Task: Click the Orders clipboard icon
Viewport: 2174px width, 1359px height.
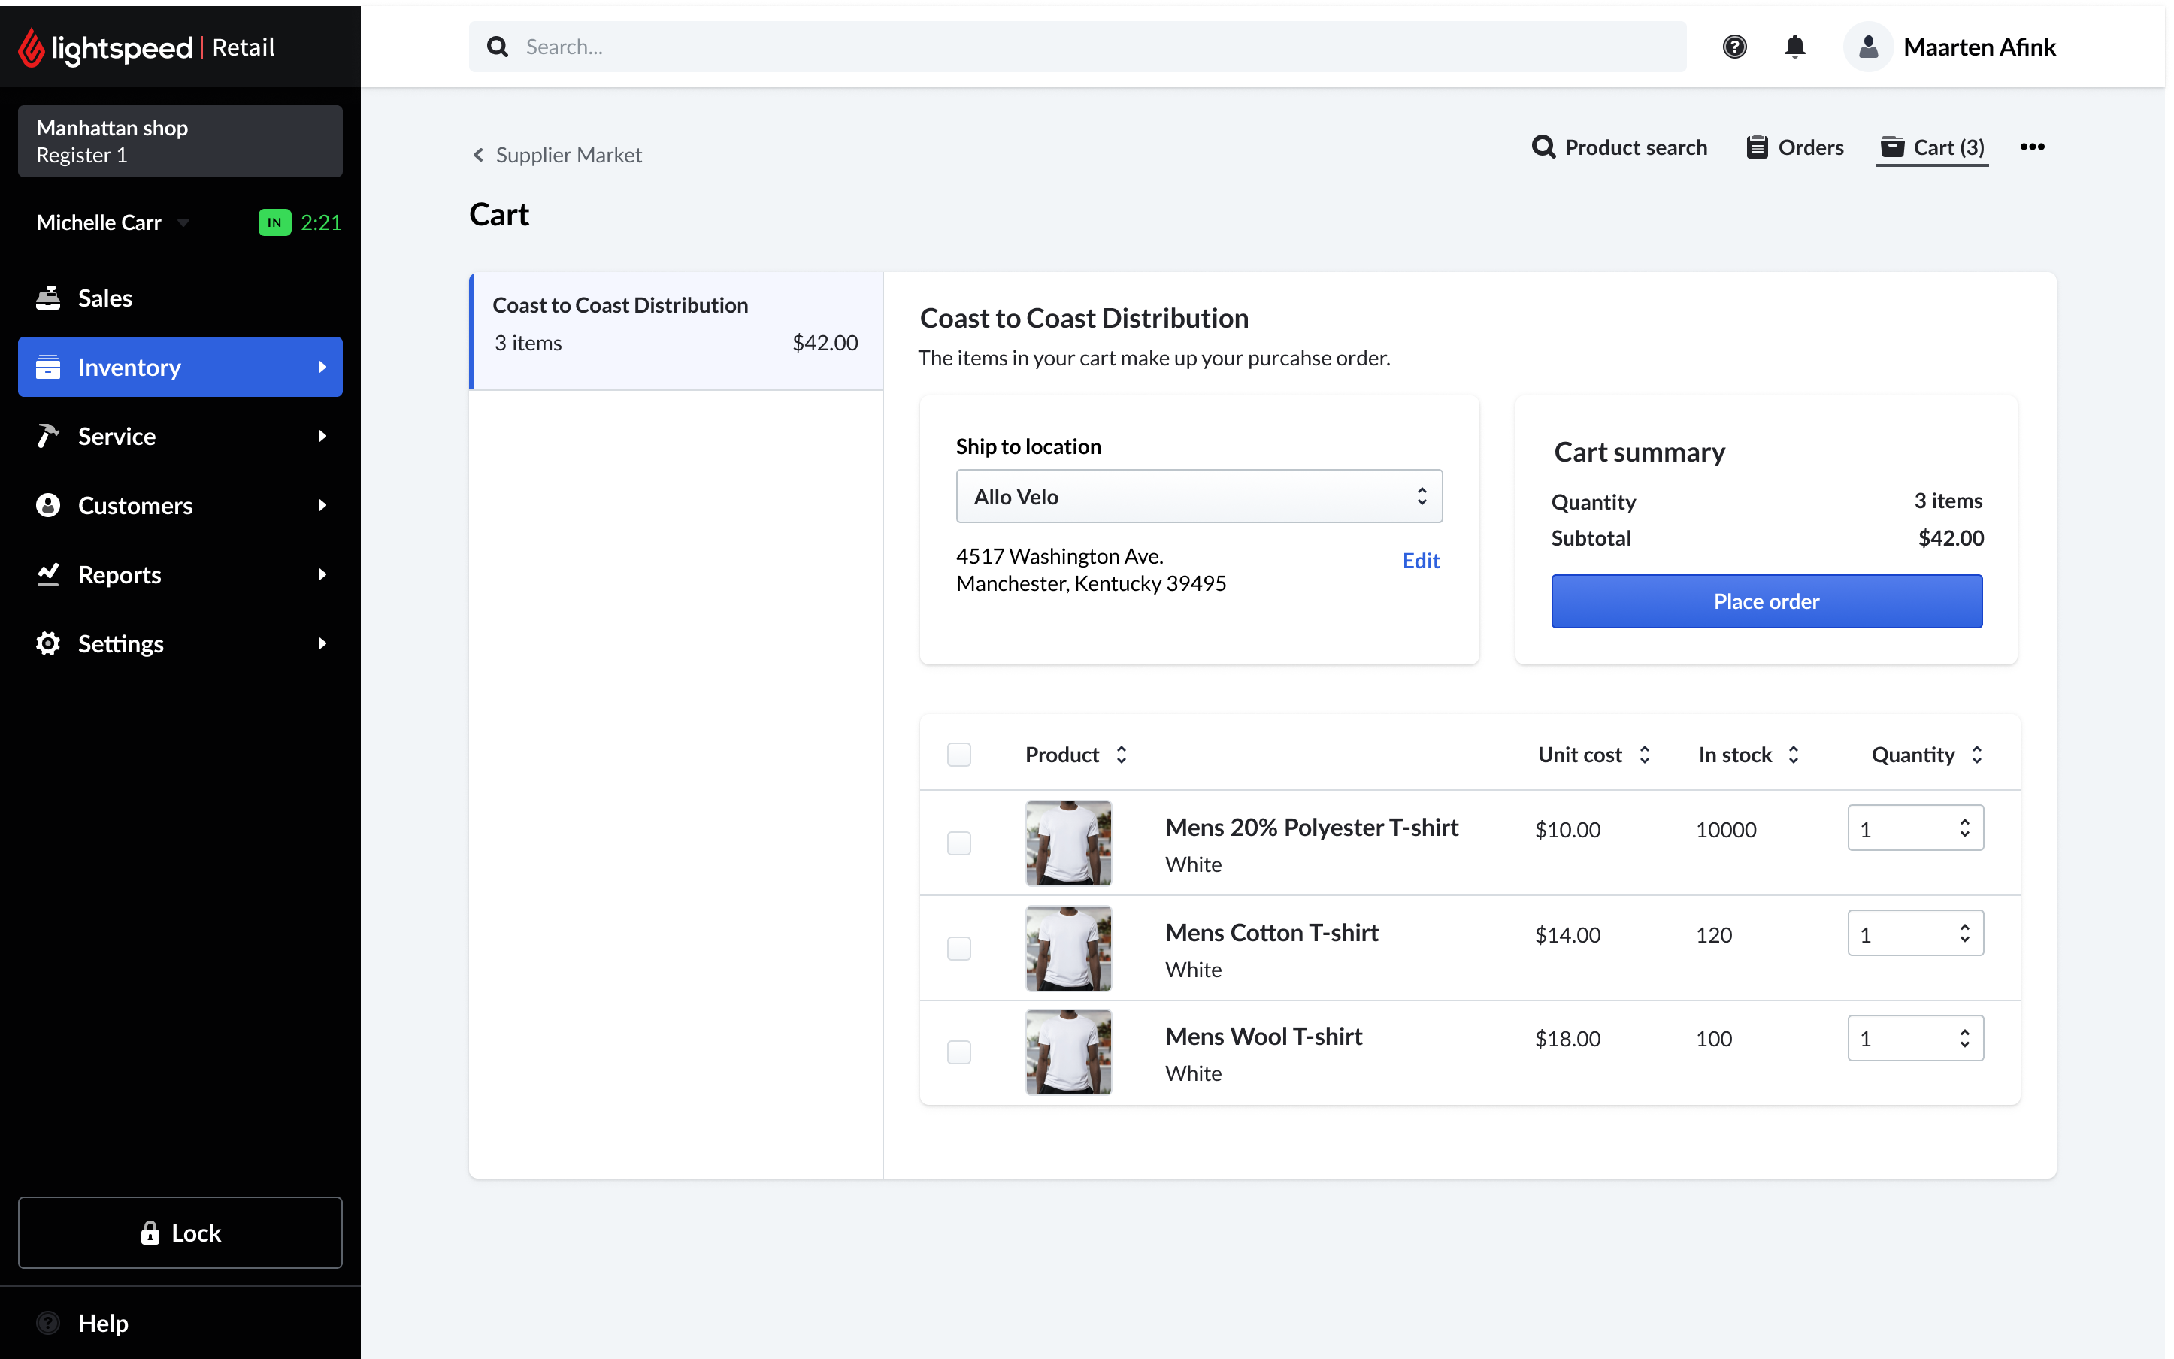Action: tap(1757, 147)
